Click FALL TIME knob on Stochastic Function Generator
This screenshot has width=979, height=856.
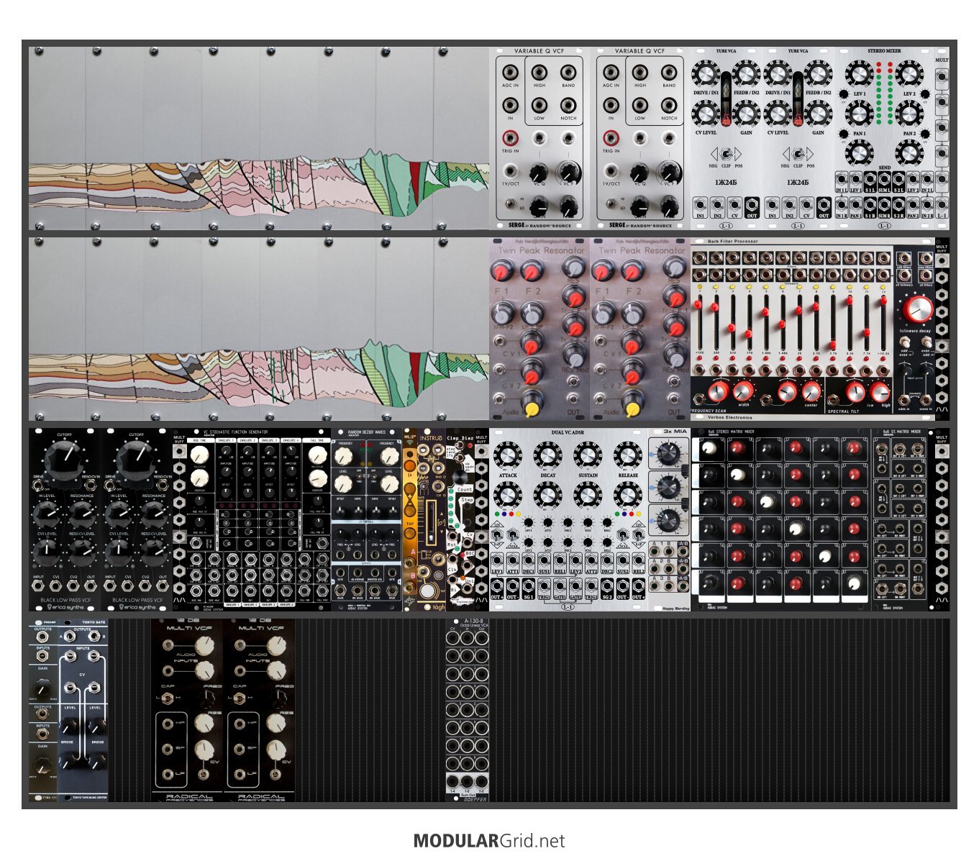tap(317, 453)
